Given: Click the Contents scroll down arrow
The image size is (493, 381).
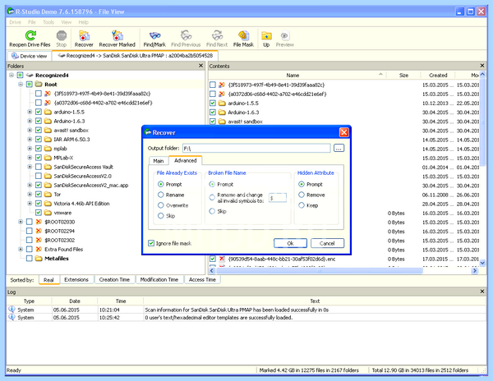Looking at the screenshot, I should tap(483, 263).
